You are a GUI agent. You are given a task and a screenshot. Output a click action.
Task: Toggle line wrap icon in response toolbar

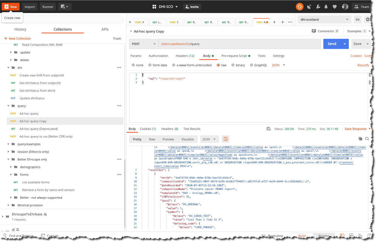(225, 139)
